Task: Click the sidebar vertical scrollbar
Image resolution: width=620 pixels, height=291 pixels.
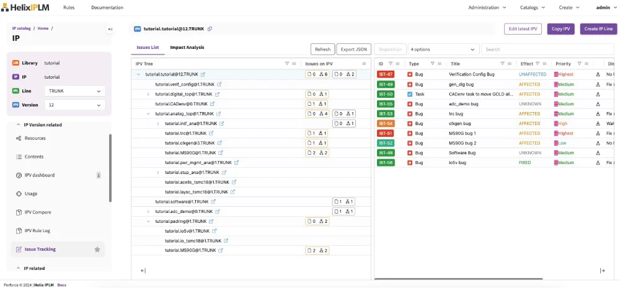Action: click(x=110, y=168)
